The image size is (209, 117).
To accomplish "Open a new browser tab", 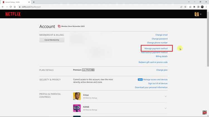I will [34, 2].
